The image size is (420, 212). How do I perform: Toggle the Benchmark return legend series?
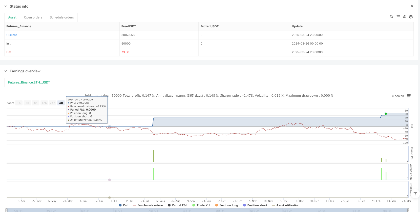148,205
